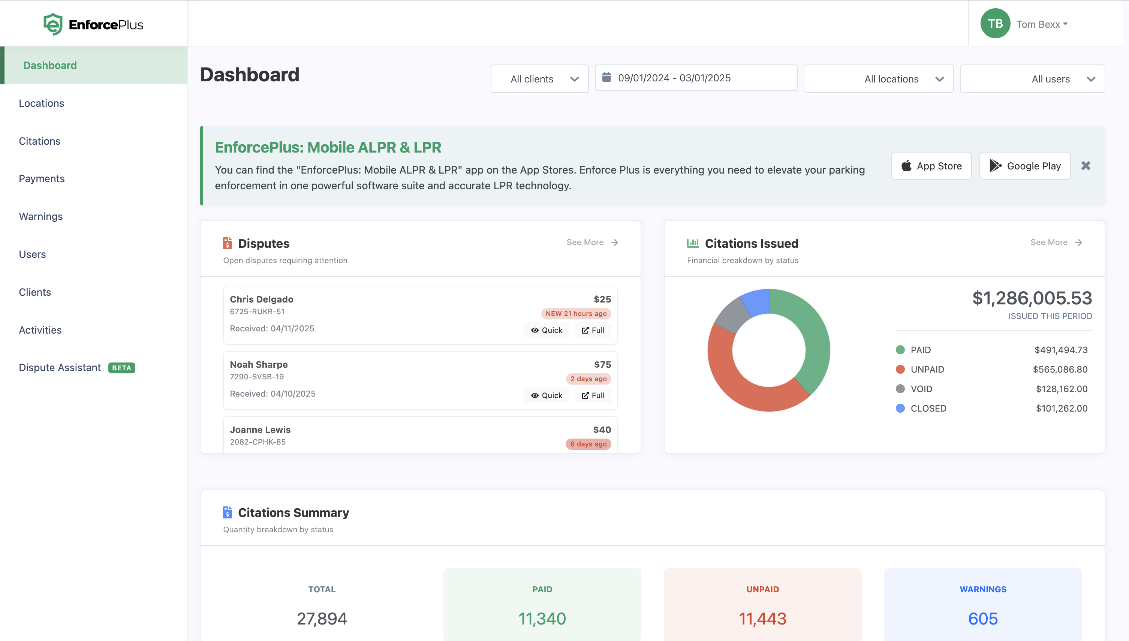The image size is (1129, 641).
Task: Open the All clients dropdown
Action: click(x=539, y=79)
